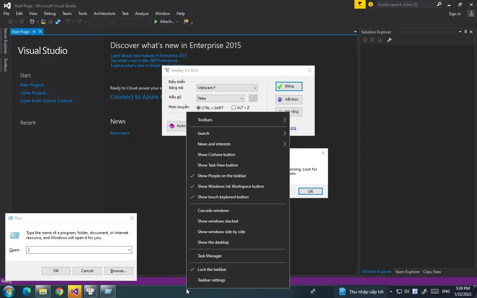
Task: Toggle Show People on the taskbar
Action: click(x=238, y=176)
